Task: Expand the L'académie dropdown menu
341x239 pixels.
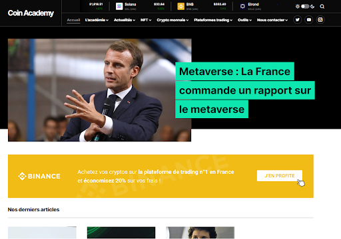Action: pos(97,20)
